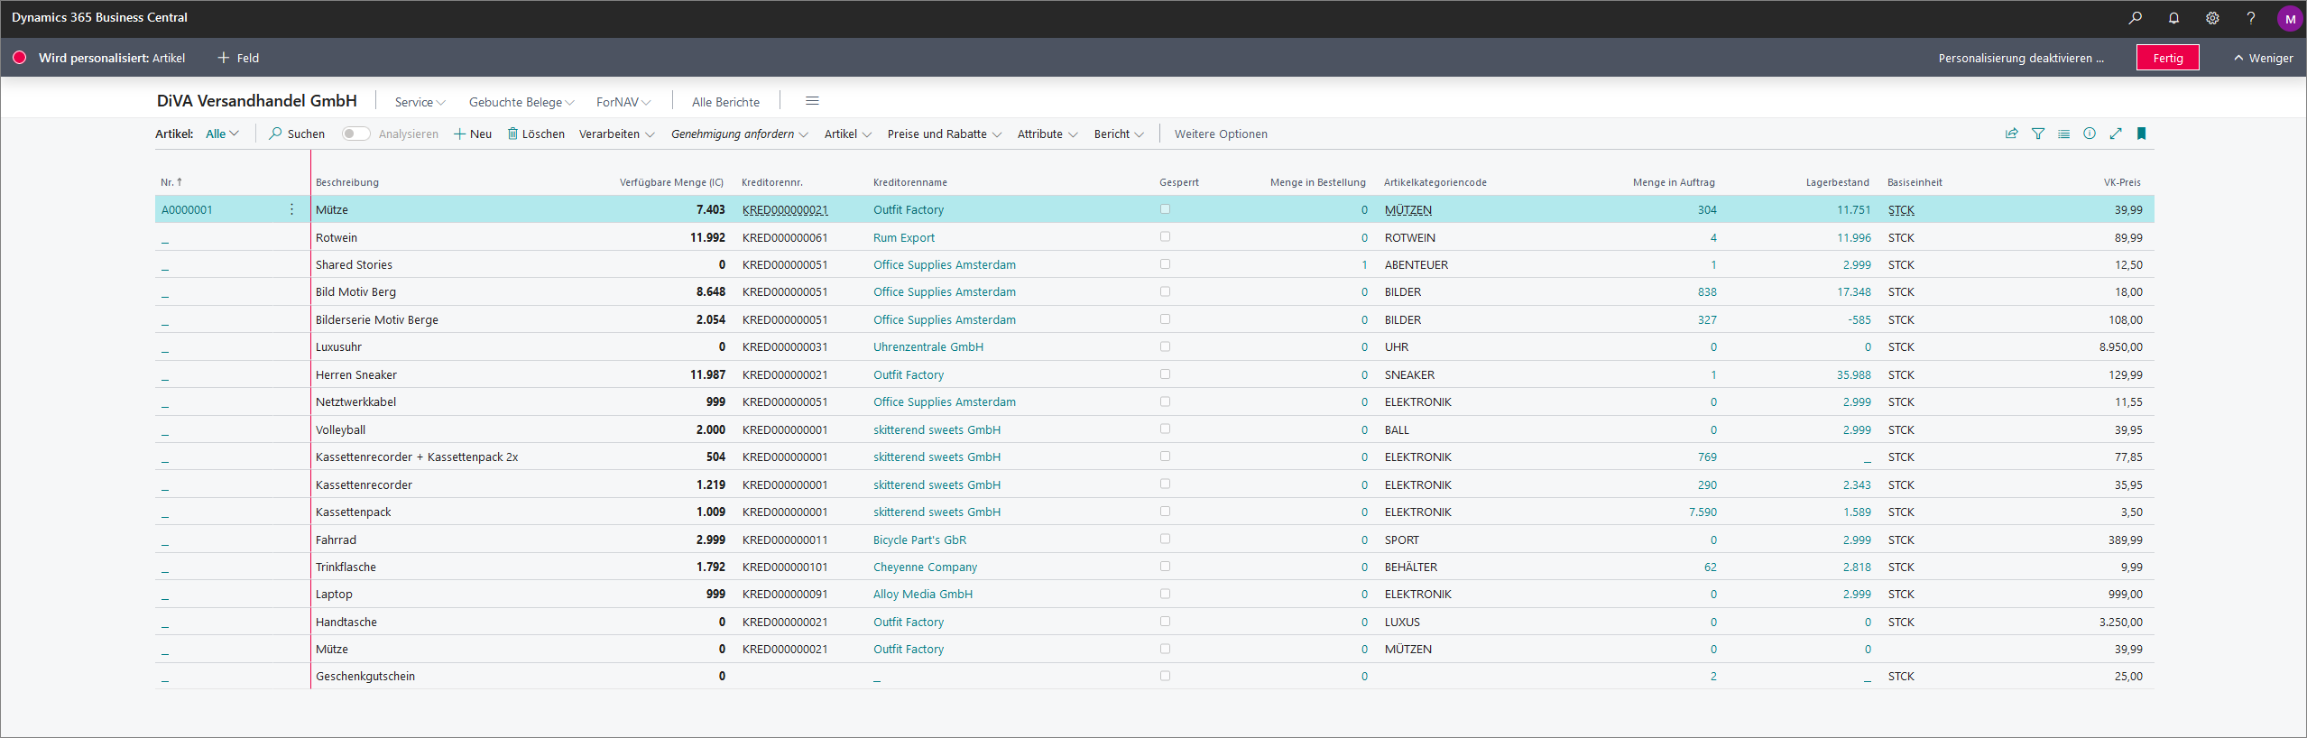The height and width of the screenshot is (738, 2307).
Task: Tick Gesperrt checkbox for Mütze A0000001 row
Action: [1165, 209]
